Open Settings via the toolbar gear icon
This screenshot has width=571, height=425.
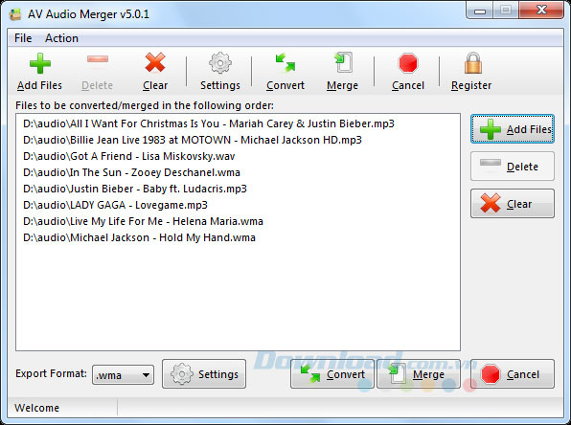(220, 63)
